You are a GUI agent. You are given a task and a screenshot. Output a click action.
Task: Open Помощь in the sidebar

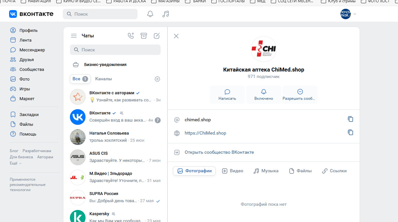pyautogui.click(x=28, y=134)
